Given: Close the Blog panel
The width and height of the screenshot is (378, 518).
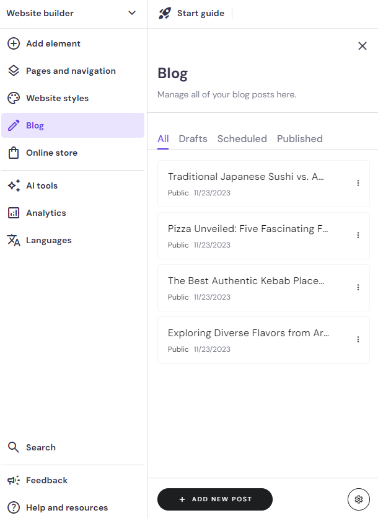Looking at the screenshot, I should (363, 46).
